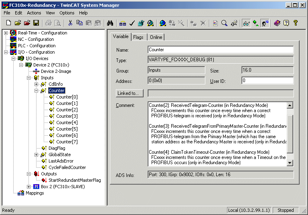The width and height of the screenshot is (308, 215).
Task: Expand the Real-Time - Configuration node
Action: tap(6, 33)
